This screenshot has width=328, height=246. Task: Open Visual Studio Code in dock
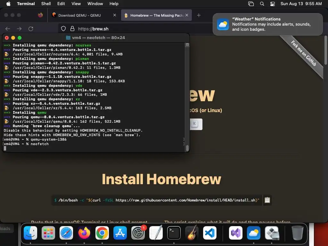(210, 233)
